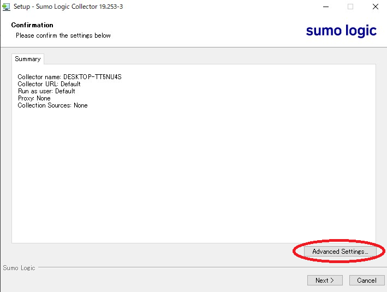Cancel the Sumo Logic Collector setup
Viewport: 387px width, 292px height.
coord(367,280)
